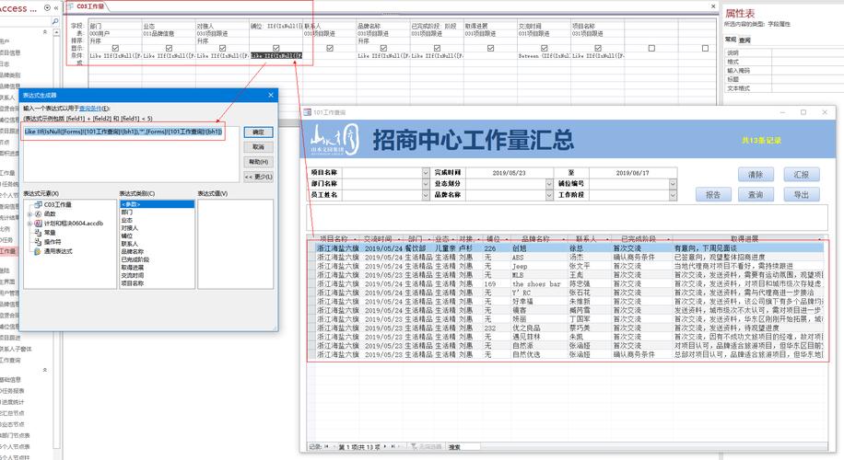The image size is (844, 460).
Task: Select 对接人 in expression categories list
Action: (157, 228)
